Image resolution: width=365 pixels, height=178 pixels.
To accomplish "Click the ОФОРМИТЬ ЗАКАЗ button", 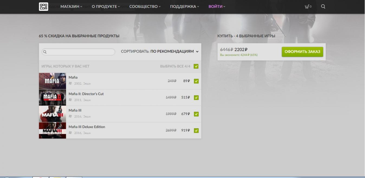I will pos(302,52).
